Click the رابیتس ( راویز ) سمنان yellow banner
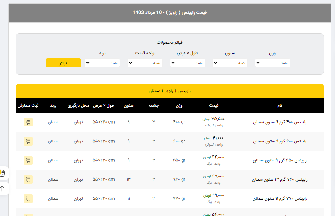Screen dimensions: 335x216 (169, 91)
